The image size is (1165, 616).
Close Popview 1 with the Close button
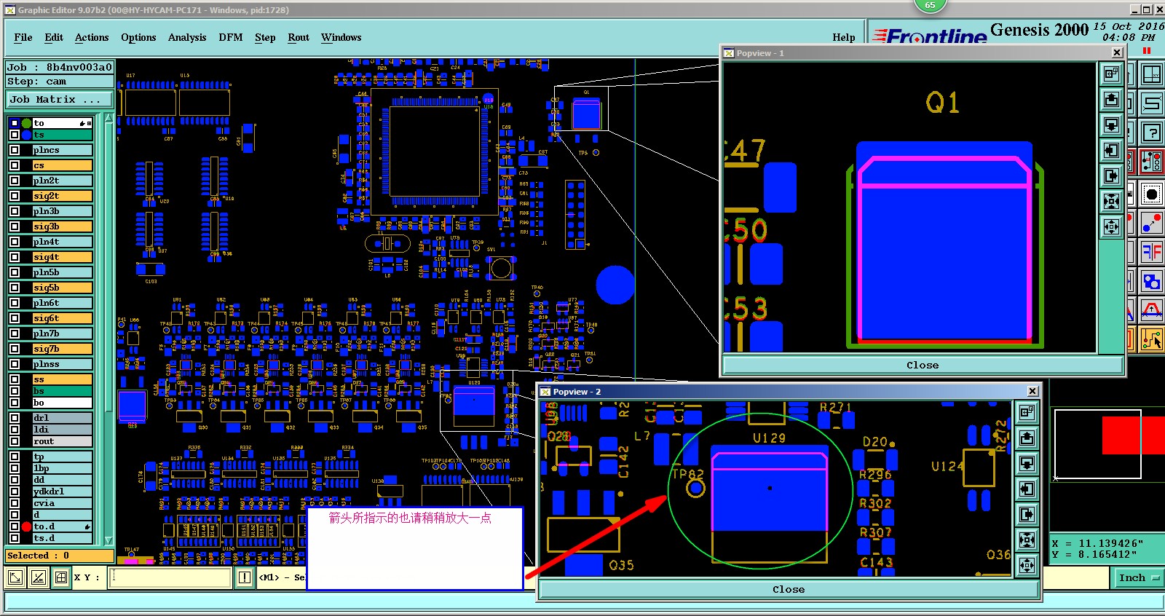point(923,365)
